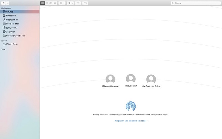Open Разрешить мое обнаружение: всем dropdown
The height and width of the screenshot is (139, 222).
tap(131, 121)
